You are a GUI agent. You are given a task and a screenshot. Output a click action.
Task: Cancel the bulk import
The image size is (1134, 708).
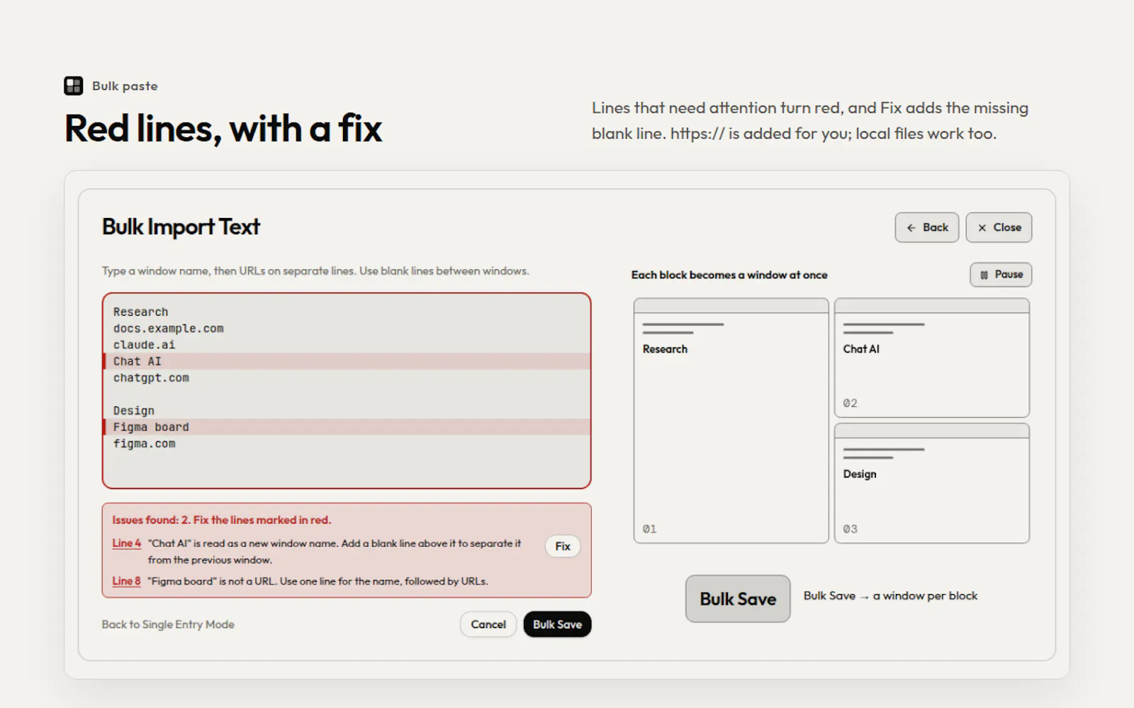coord(488,624)
